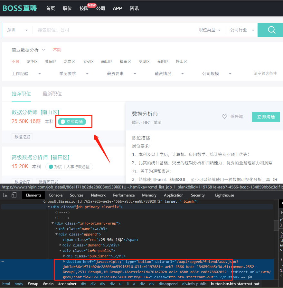Switch to the 最新职位 tab
This screenshot has height=288, width=283.
pos(52,94)
